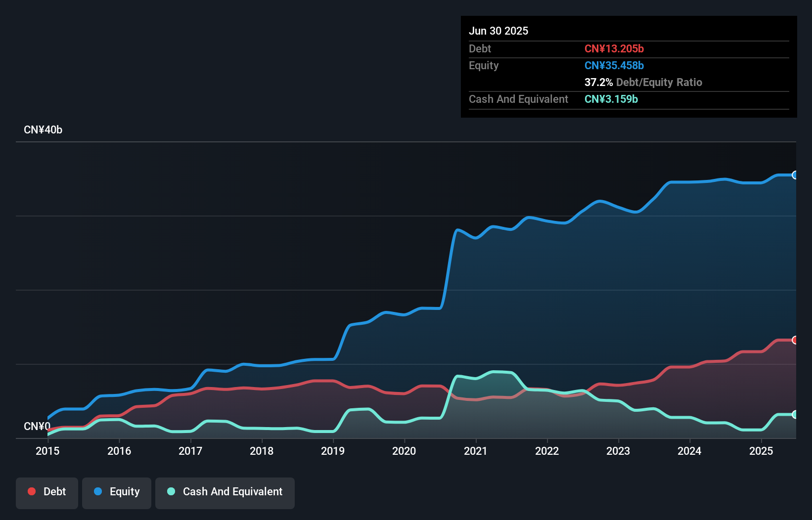Click the 37.2% Debt/Equity Ratio text
The width and height of the screenshot is (812, 520).
[x=643, y=82]
